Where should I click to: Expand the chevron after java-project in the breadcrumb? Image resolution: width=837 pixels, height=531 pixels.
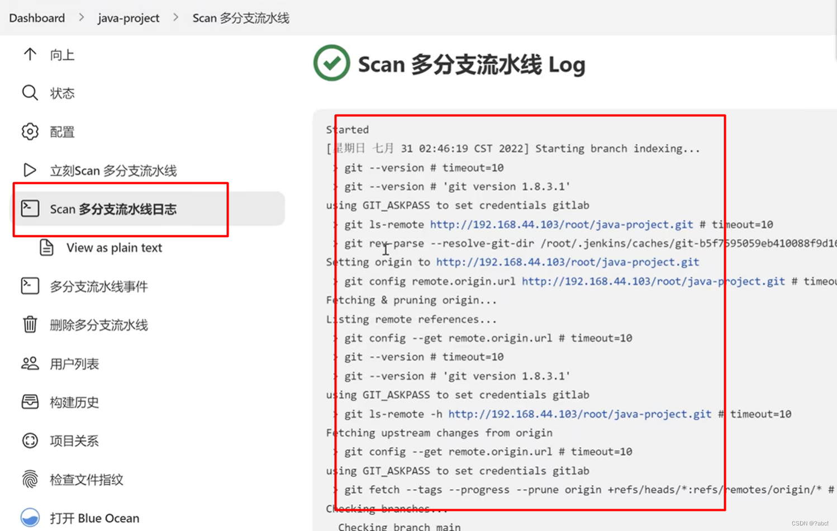tap(176, 18)
